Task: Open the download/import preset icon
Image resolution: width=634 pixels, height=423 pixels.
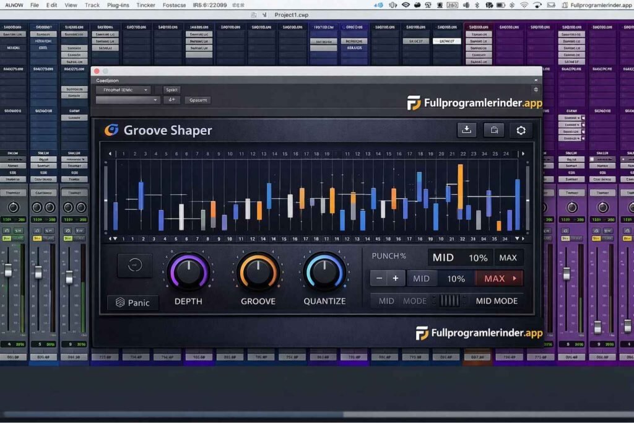Action: [466, 130]
